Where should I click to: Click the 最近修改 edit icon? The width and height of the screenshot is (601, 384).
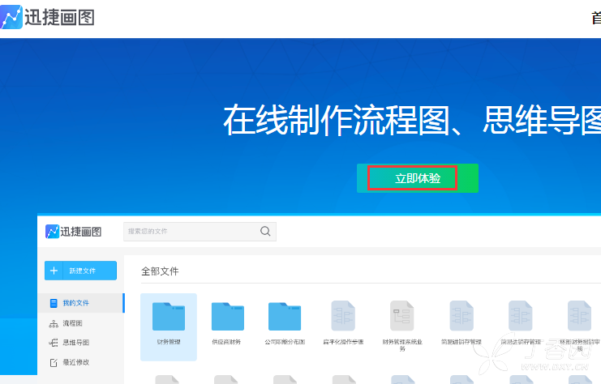tap(54, 363)
